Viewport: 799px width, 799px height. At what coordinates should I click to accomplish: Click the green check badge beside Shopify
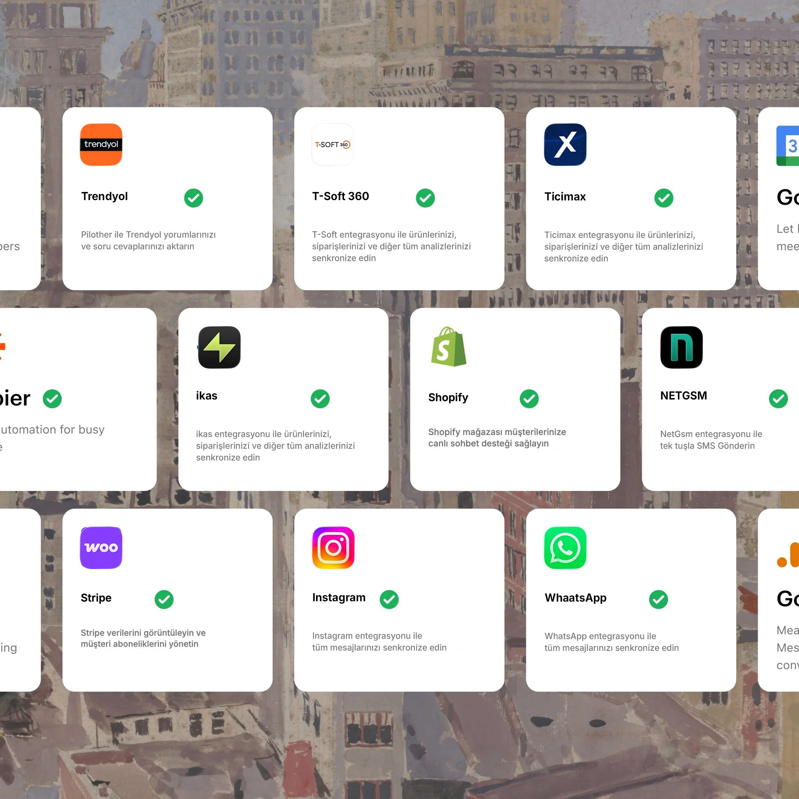pos(529,399)
